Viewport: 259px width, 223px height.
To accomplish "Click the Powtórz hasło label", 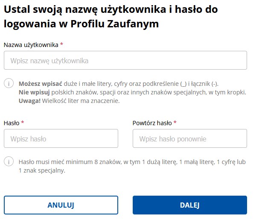I will 152,123.
